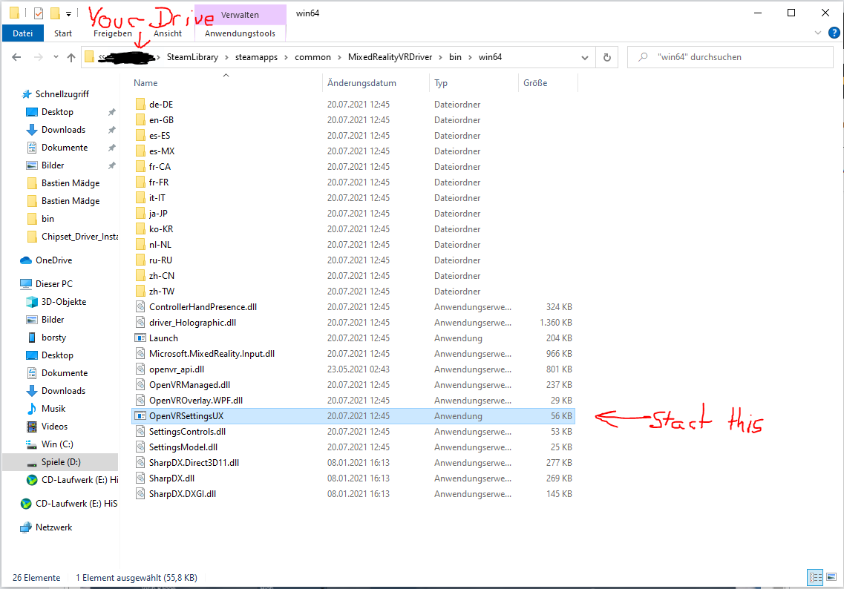Select the ja-JP folder icon
The image size is (844, 589).
click(140, 214)
